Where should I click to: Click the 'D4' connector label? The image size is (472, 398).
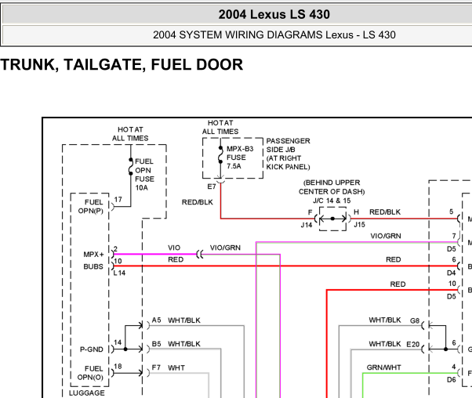[x=452, y=273]
